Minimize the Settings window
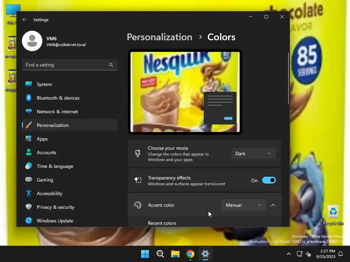This screenshot has width=350, height=262. (251, 17)
